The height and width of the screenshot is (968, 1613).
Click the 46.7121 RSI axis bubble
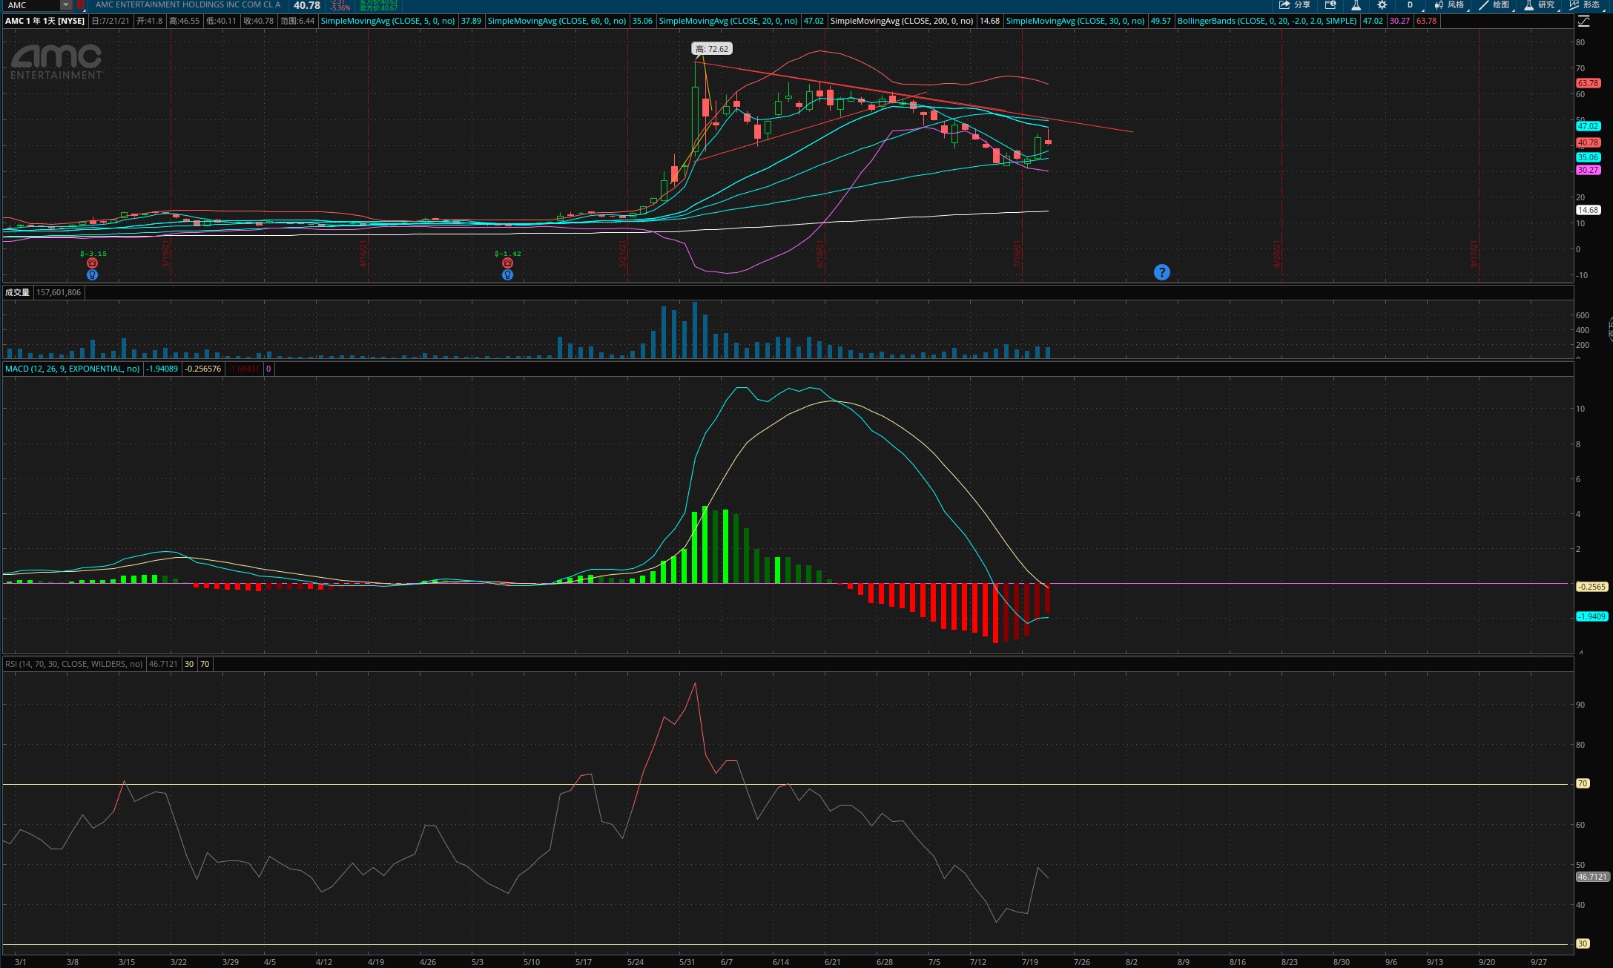pyautogui.click(x=1592, y=877)
